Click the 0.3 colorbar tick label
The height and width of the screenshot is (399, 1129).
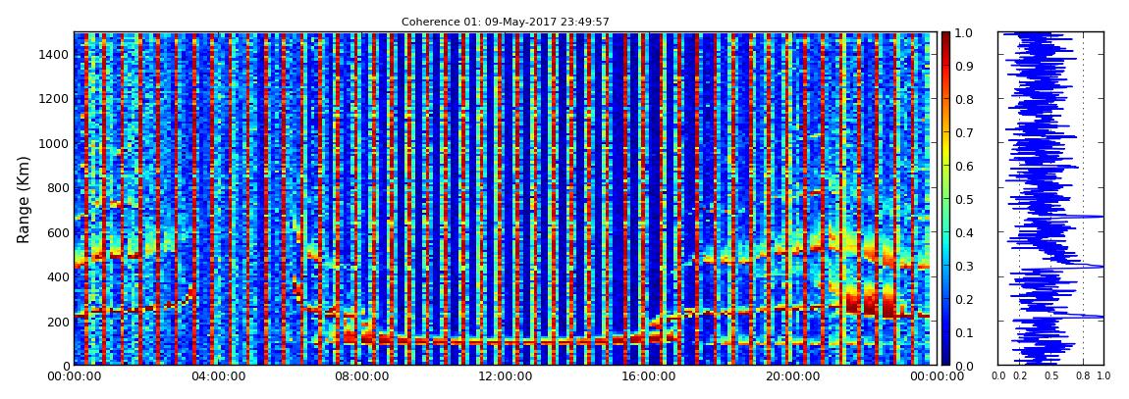pos(964,266)
